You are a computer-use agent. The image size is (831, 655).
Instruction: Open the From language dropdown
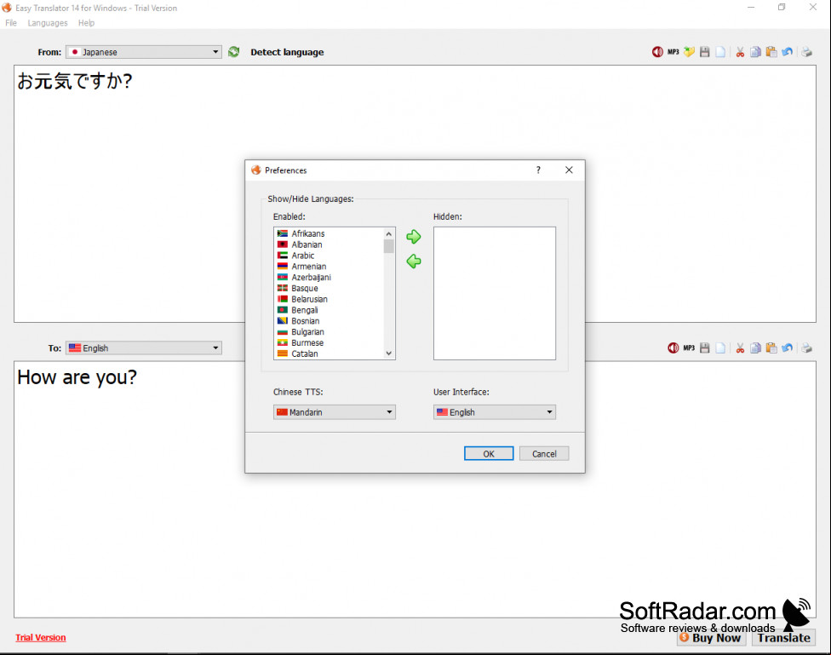pyautogui.click(x=144, y=52)
